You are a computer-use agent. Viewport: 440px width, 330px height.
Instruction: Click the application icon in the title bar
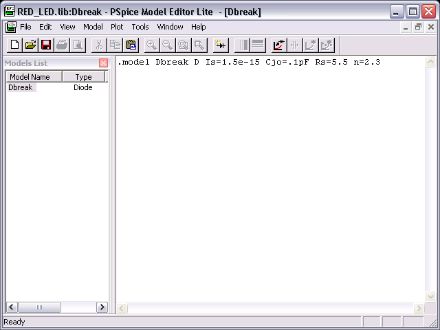(x=10, y=12)
